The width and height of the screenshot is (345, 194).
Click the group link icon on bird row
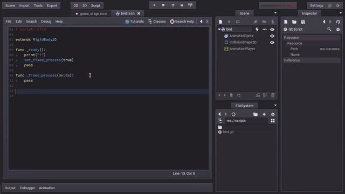point(265,29)
